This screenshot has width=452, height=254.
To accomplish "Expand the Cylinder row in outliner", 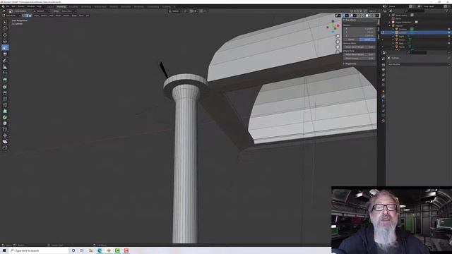I will 393,32.
